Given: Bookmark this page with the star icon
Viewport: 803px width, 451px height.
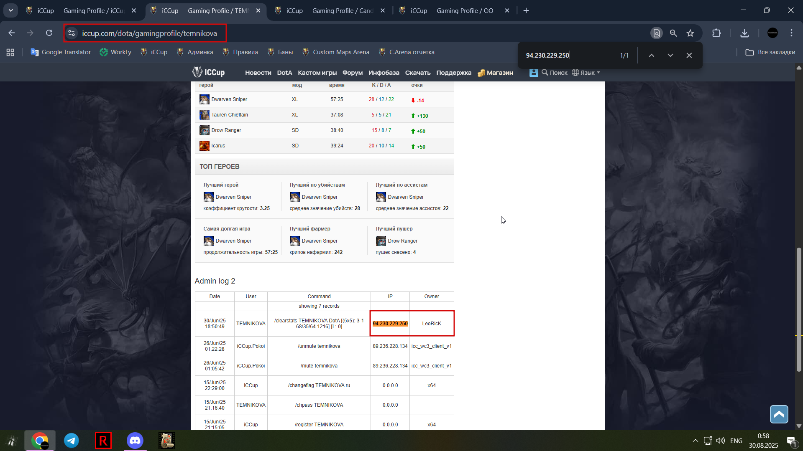Looking at the screenshot, I should [690, 33].
